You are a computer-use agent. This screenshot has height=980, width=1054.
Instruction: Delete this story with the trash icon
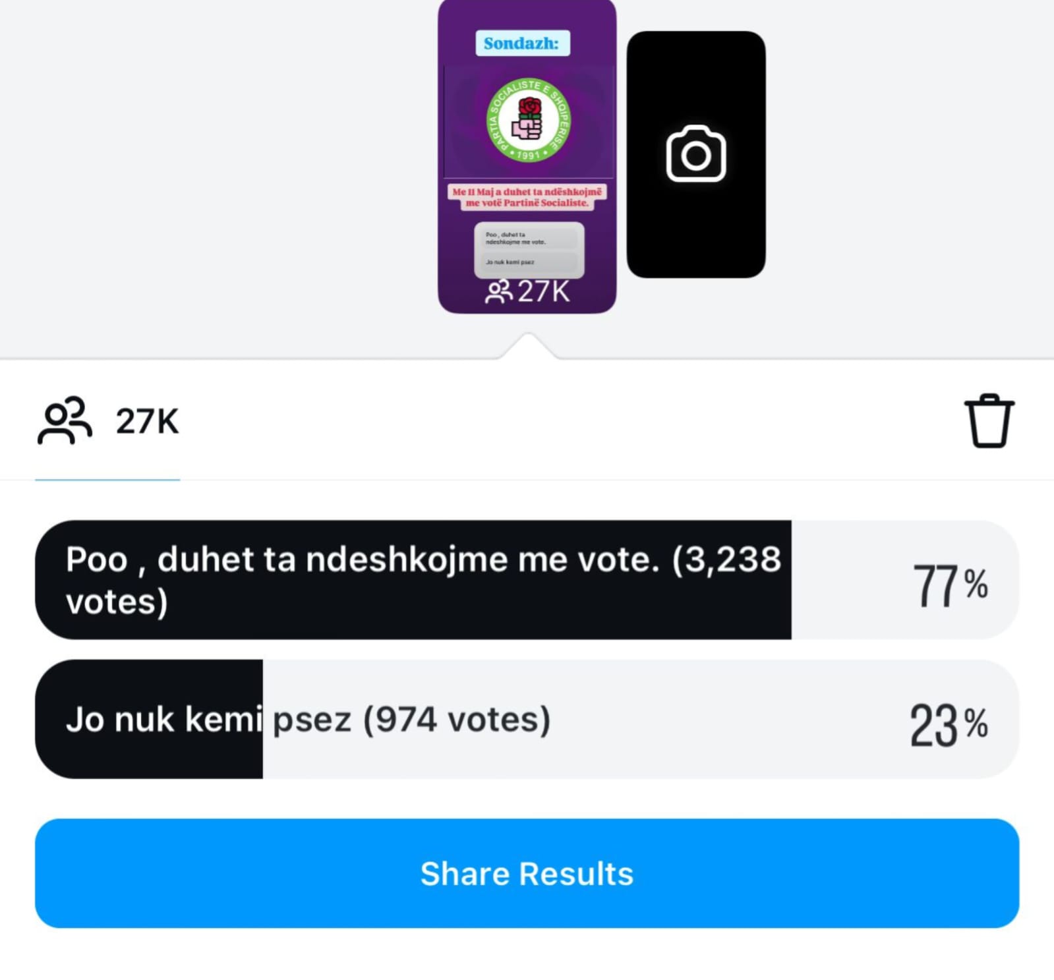pyautogui.click(x=989, y=421)
